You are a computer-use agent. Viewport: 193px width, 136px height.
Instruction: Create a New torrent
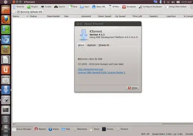point(73,7)
